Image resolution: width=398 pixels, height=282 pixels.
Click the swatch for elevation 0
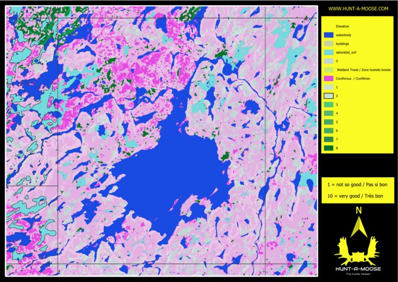pos(329,61)
